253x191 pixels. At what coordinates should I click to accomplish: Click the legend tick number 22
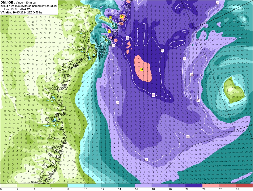(x=187, y=189)
